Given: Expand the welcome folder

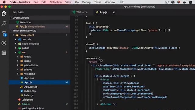Looking at the screenshot, I should [x=18, y=74].
